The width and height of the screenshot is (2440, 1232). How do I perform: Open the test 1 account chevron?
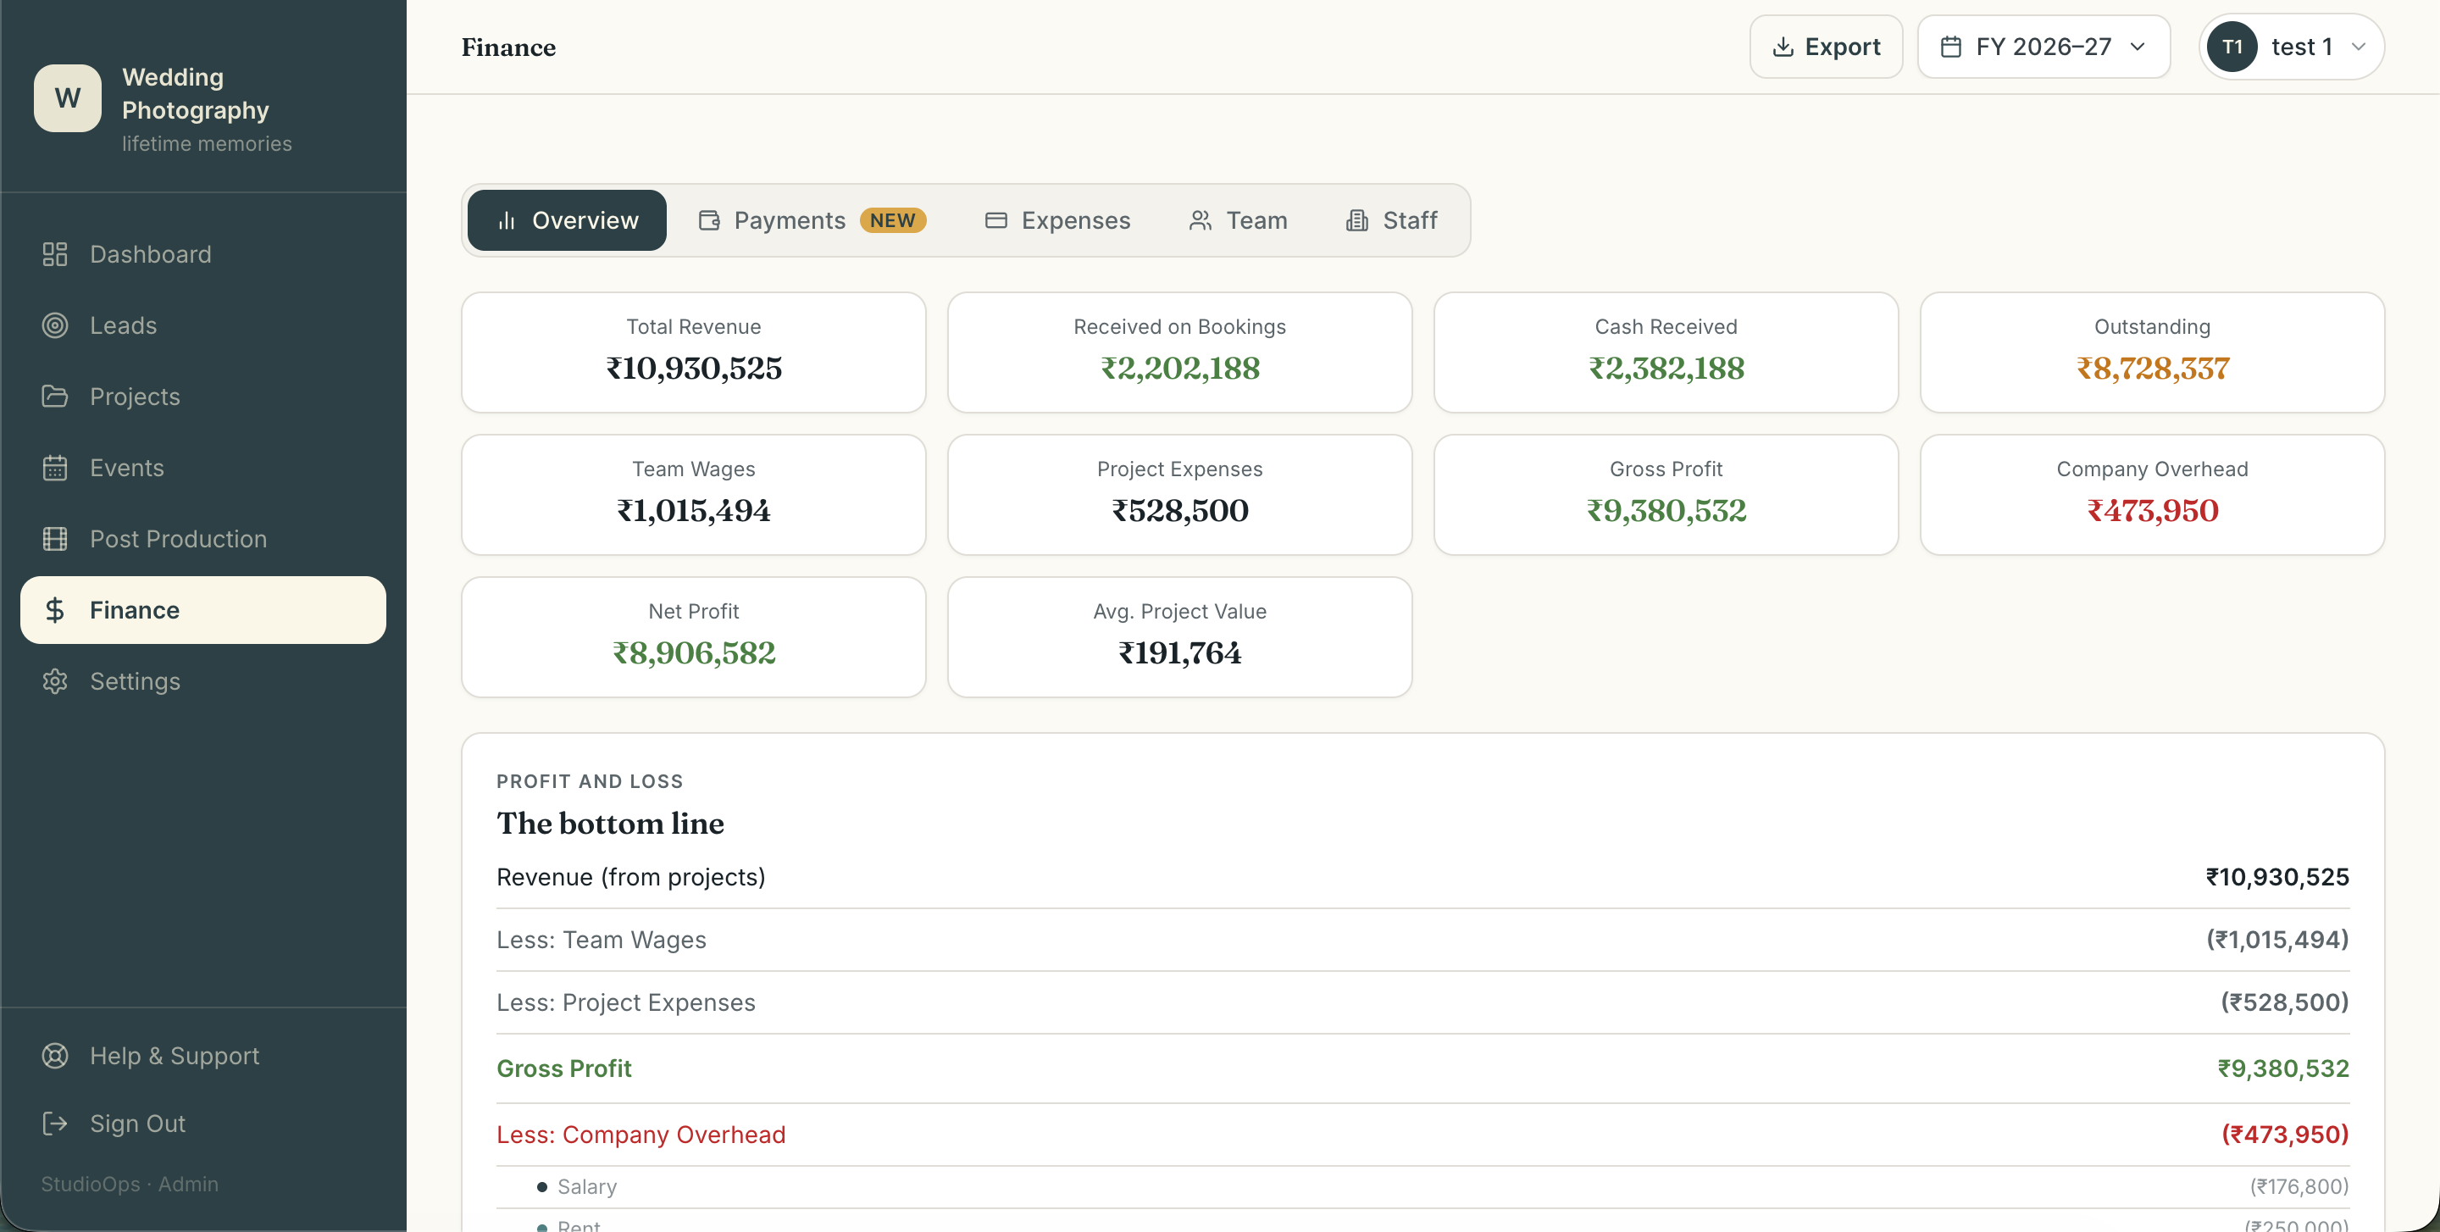click(x=2358, y=47)
